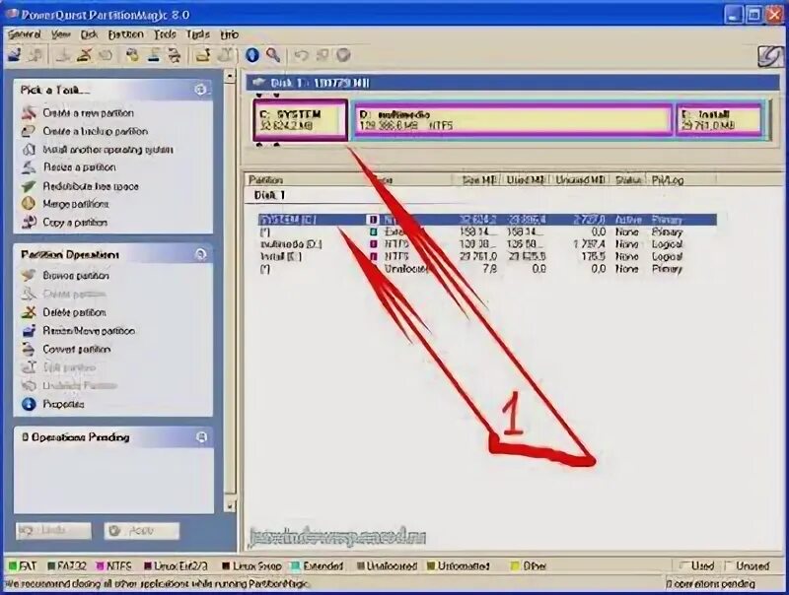
Task: Select the SYSTEM (C:) row in partition list
Action: [487, 220]
